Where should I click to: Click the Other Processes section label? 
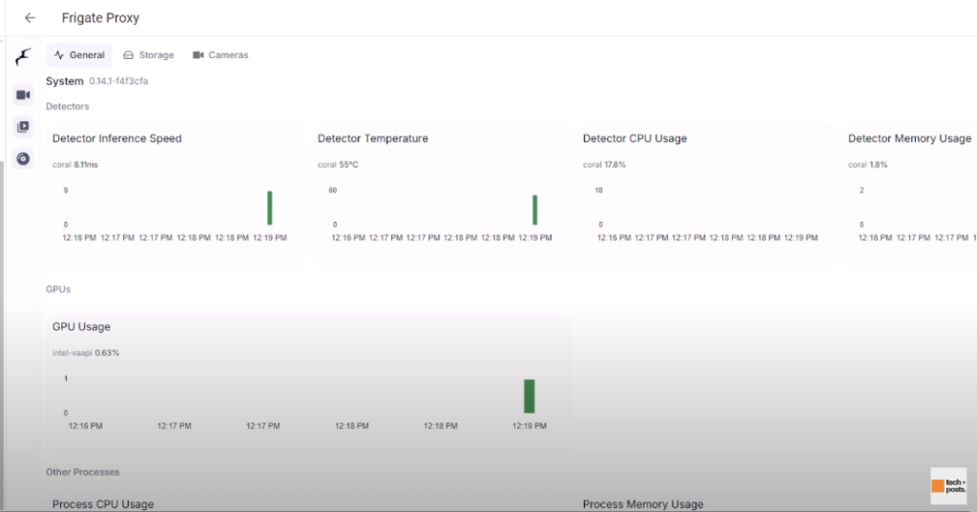(x=82, y=472)
